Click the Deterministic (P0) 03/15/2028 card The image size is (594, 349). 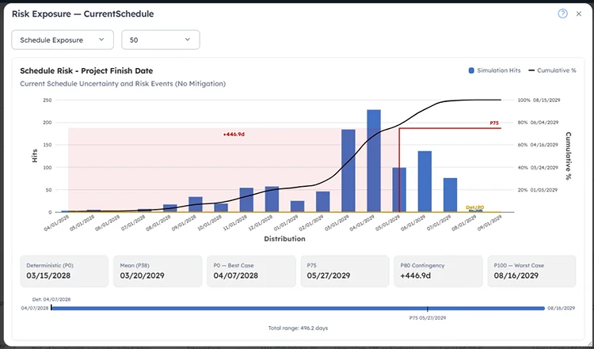point(64,271)
